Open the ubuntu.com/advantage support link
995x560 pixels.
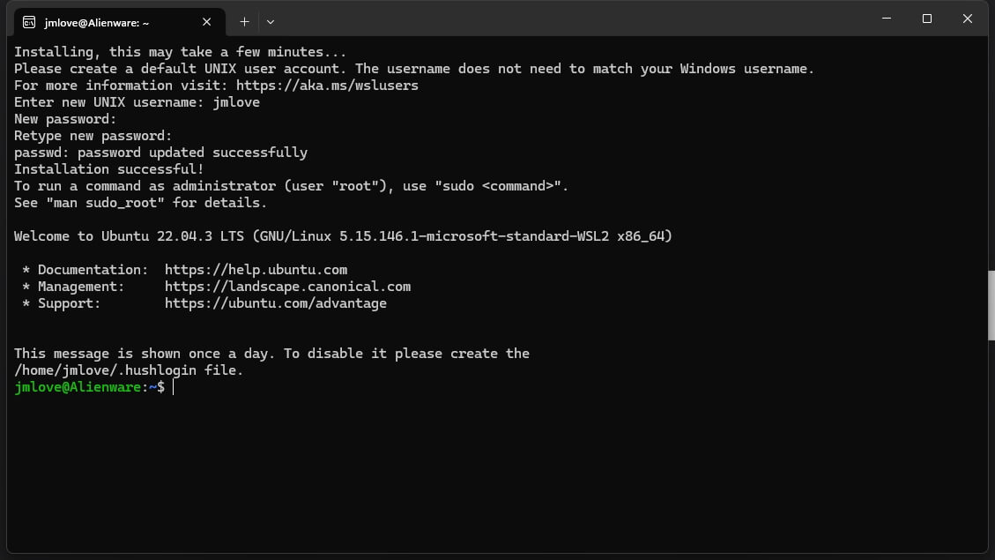coord(275,303)
